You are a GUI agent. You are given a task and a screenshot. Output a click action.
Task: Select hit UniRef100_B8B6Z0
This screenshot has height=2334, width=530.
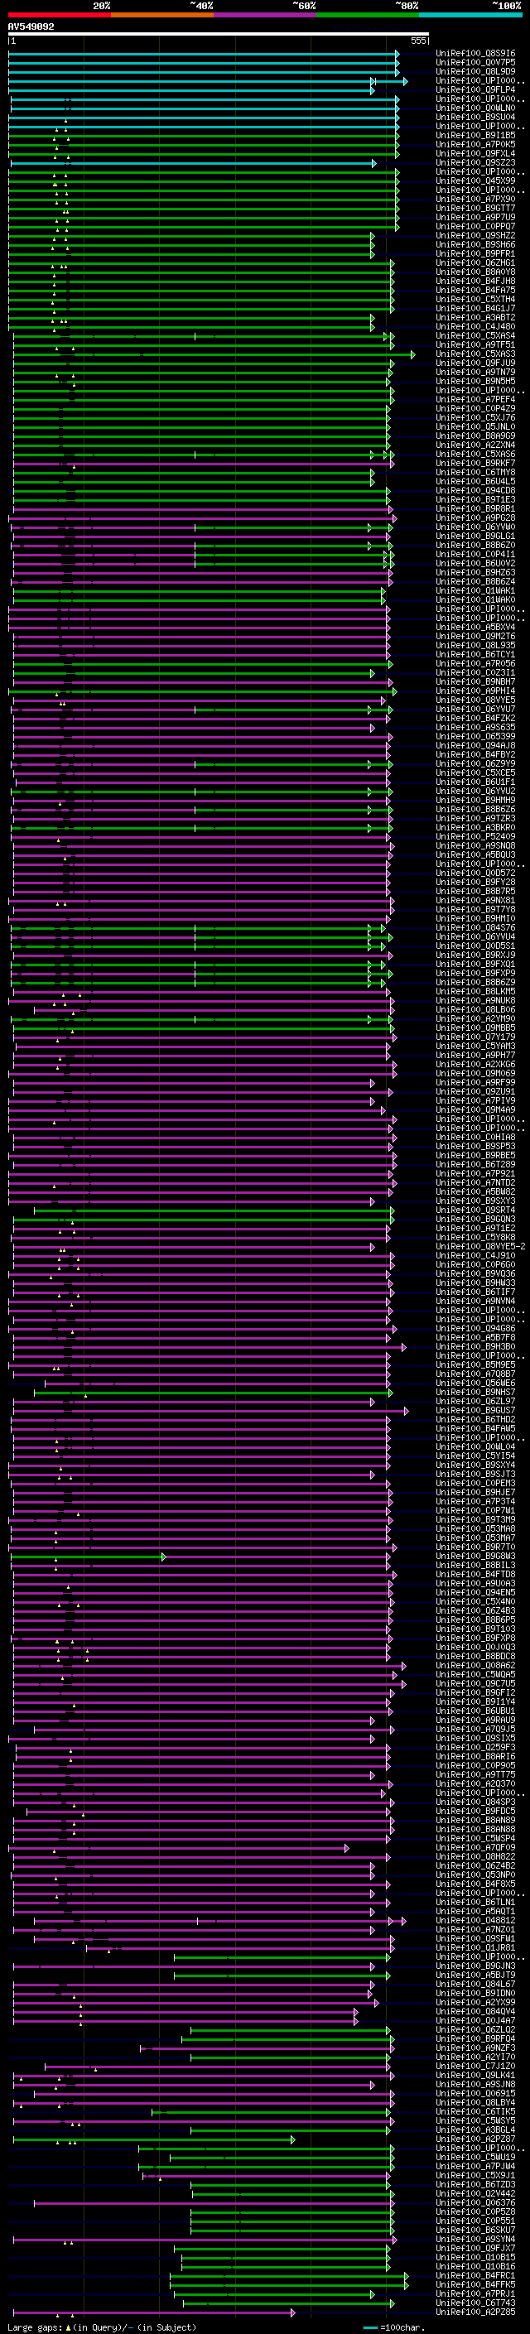pyautogui.click(x=475, y=546)
